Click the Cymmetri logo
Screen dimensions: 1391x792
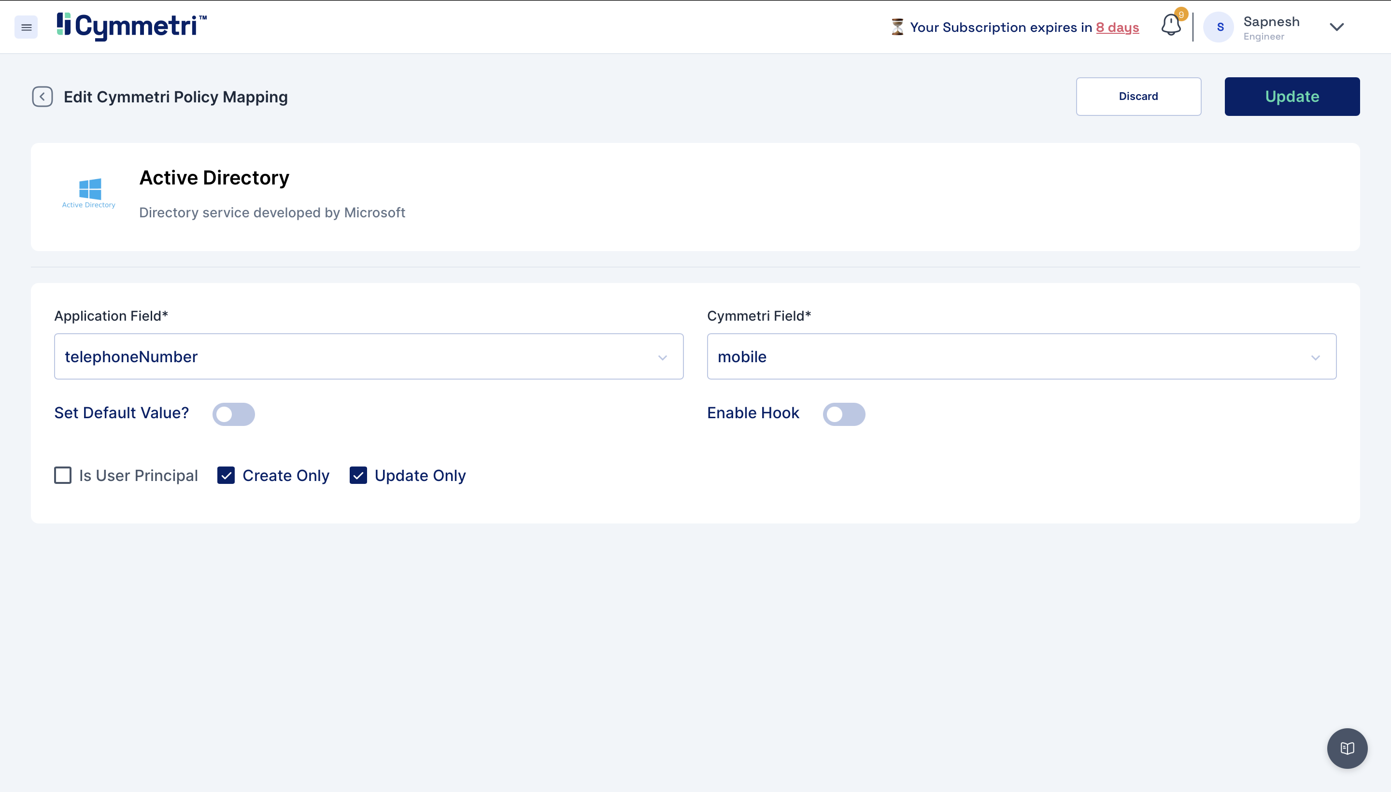point(131,26)
